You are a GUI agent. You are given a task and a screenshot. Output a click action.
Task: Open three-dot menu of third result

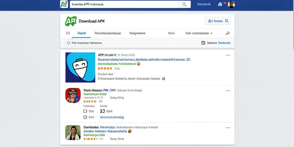click(228, 128)
